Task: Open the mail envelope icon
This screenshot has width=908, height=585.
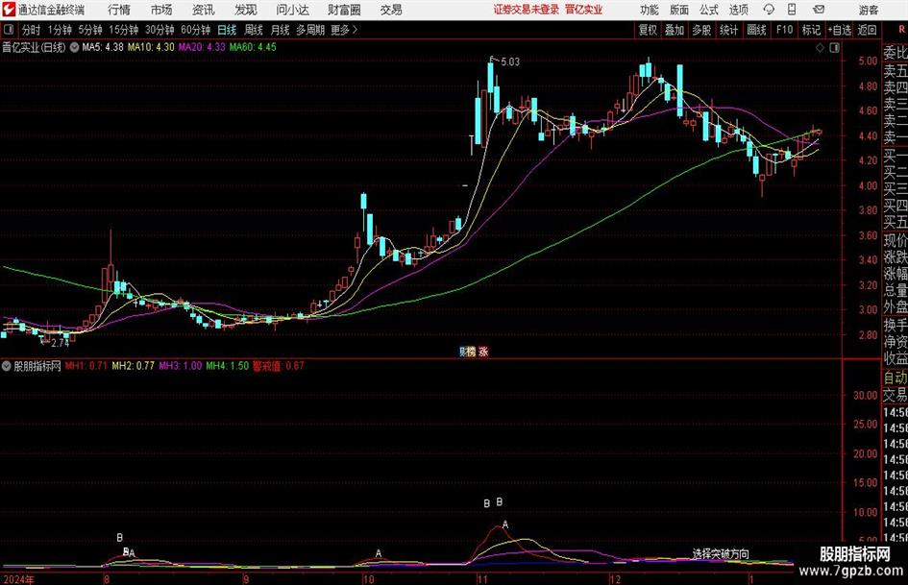Action: (819, 10)
